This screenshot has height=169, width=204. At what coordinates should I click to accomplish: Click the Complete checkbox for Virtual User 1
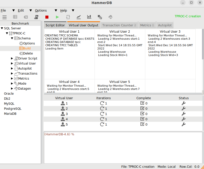point(142,103)
